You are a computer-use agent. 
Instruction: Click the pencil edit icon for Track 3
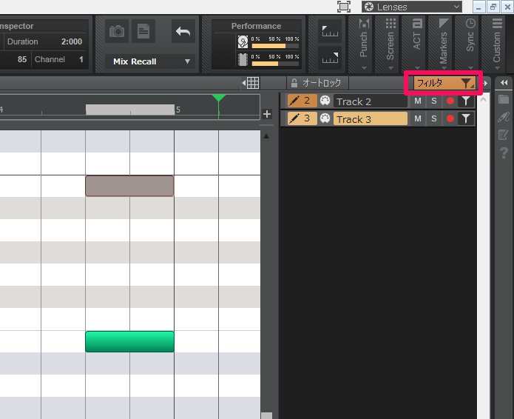(x=294, y=118)
